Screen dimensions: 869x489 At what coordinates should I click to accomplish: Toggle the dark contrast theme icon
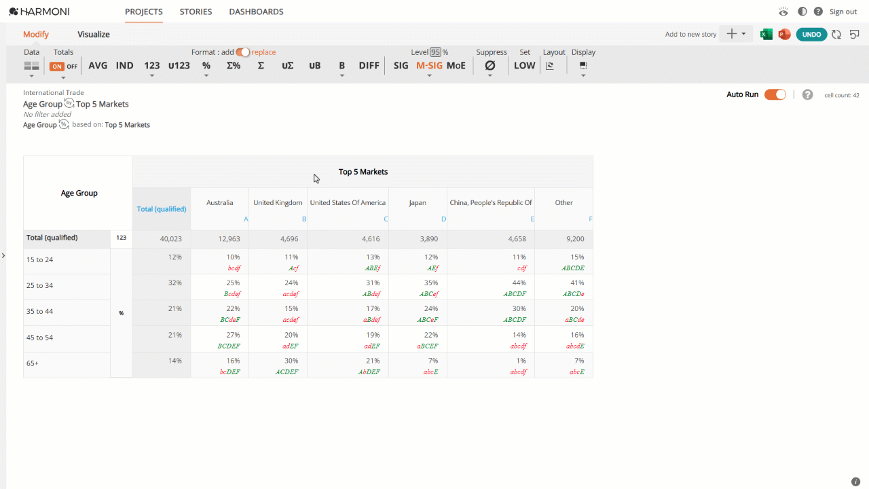(802, 12)
